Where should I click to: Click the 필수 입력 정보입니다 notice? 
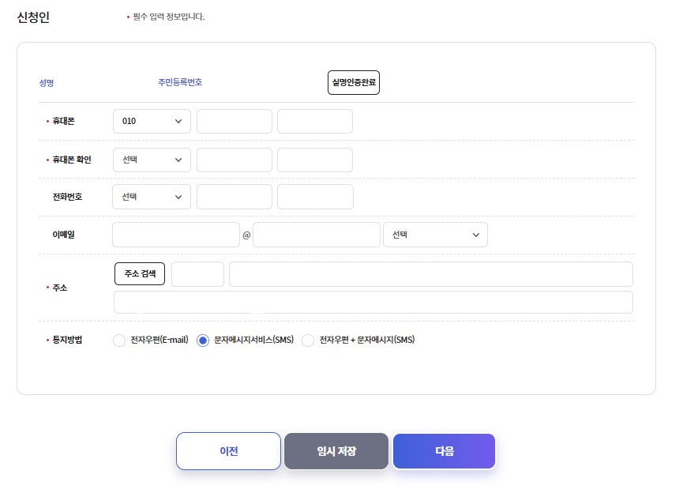(x=168, y=17)
